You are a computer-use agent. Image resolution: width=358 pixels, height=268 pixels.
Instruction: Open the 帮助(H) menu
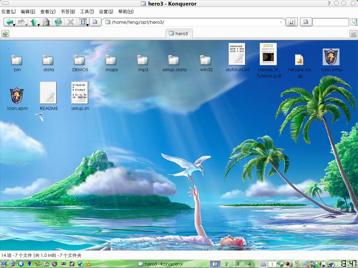(x=126, y=12)
